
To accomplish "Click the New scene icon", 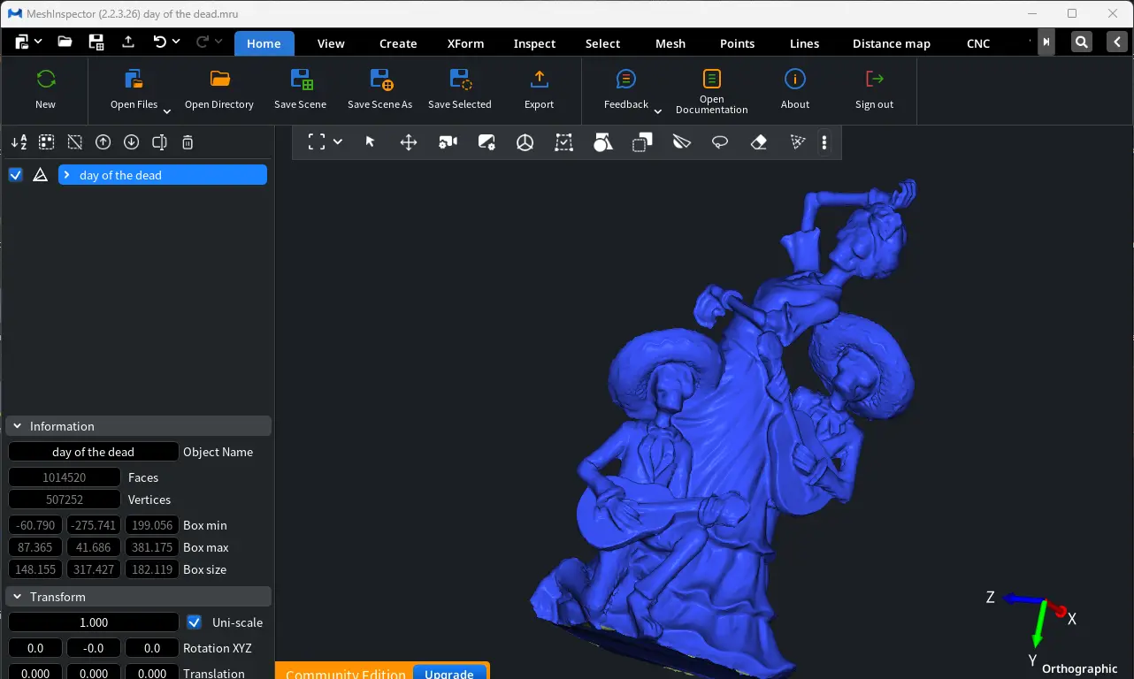I will [46, 79].
